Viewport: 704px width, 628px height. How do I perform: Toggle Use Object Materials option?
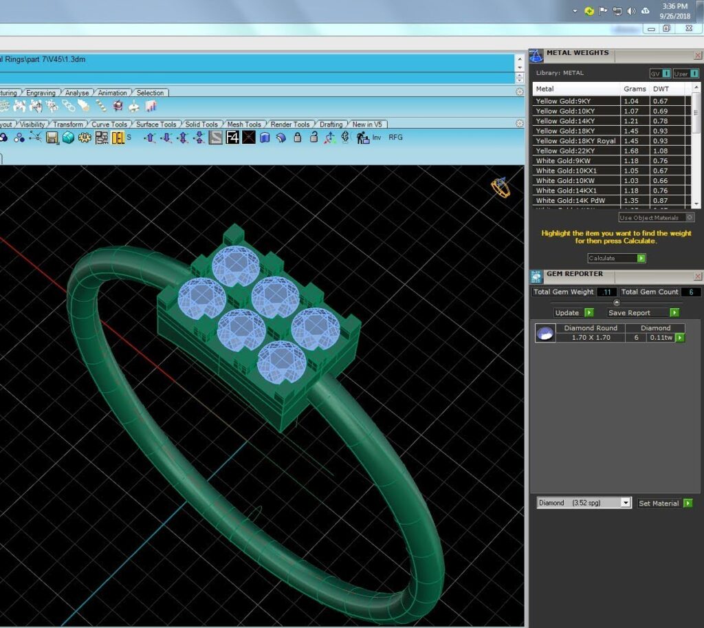coord(657,217)
